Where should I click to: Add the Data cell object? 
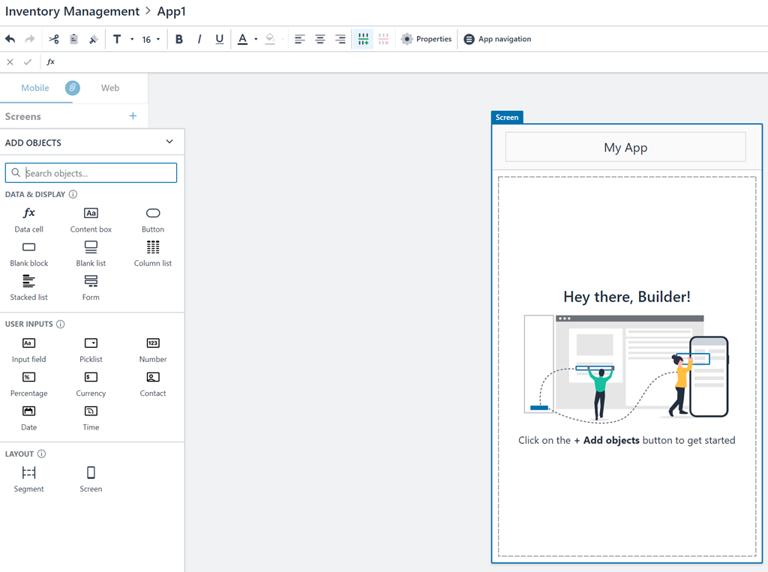click(28, 220)
